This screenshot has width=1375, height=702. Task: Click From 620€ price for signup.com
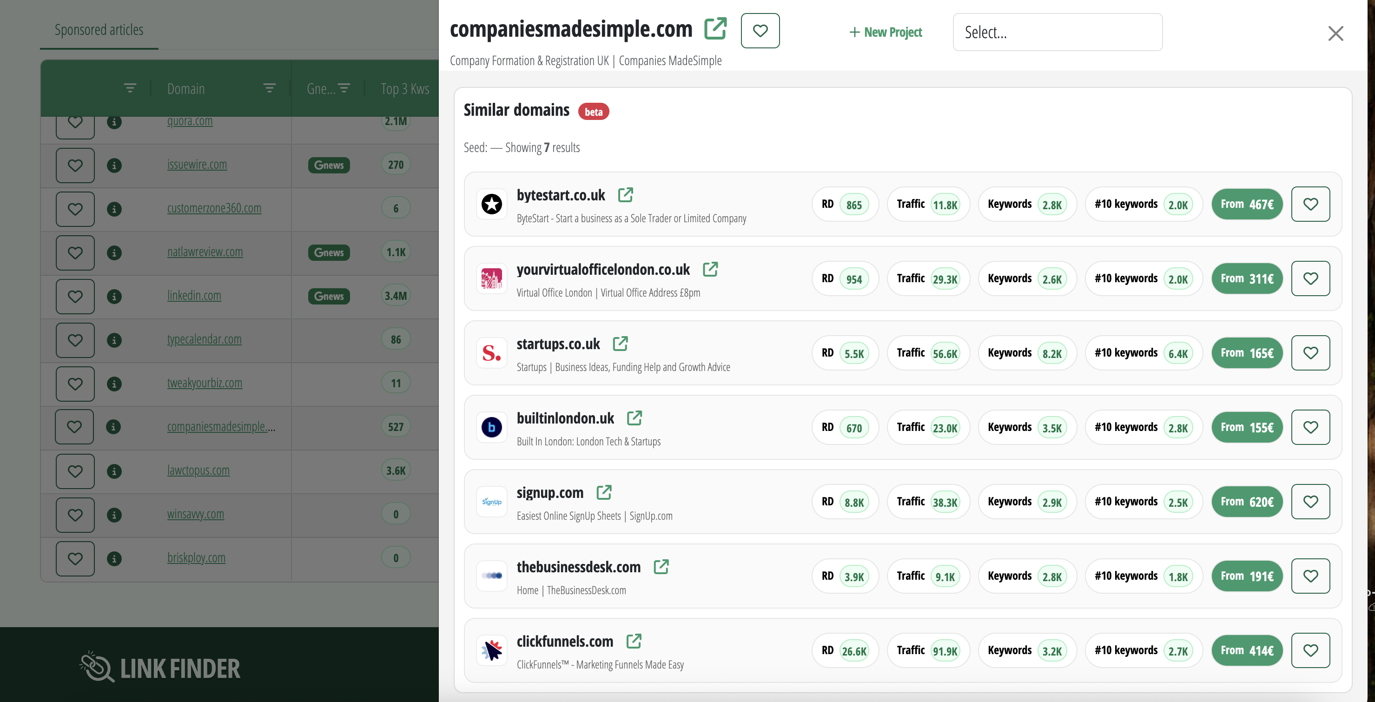click(1247, 501)
